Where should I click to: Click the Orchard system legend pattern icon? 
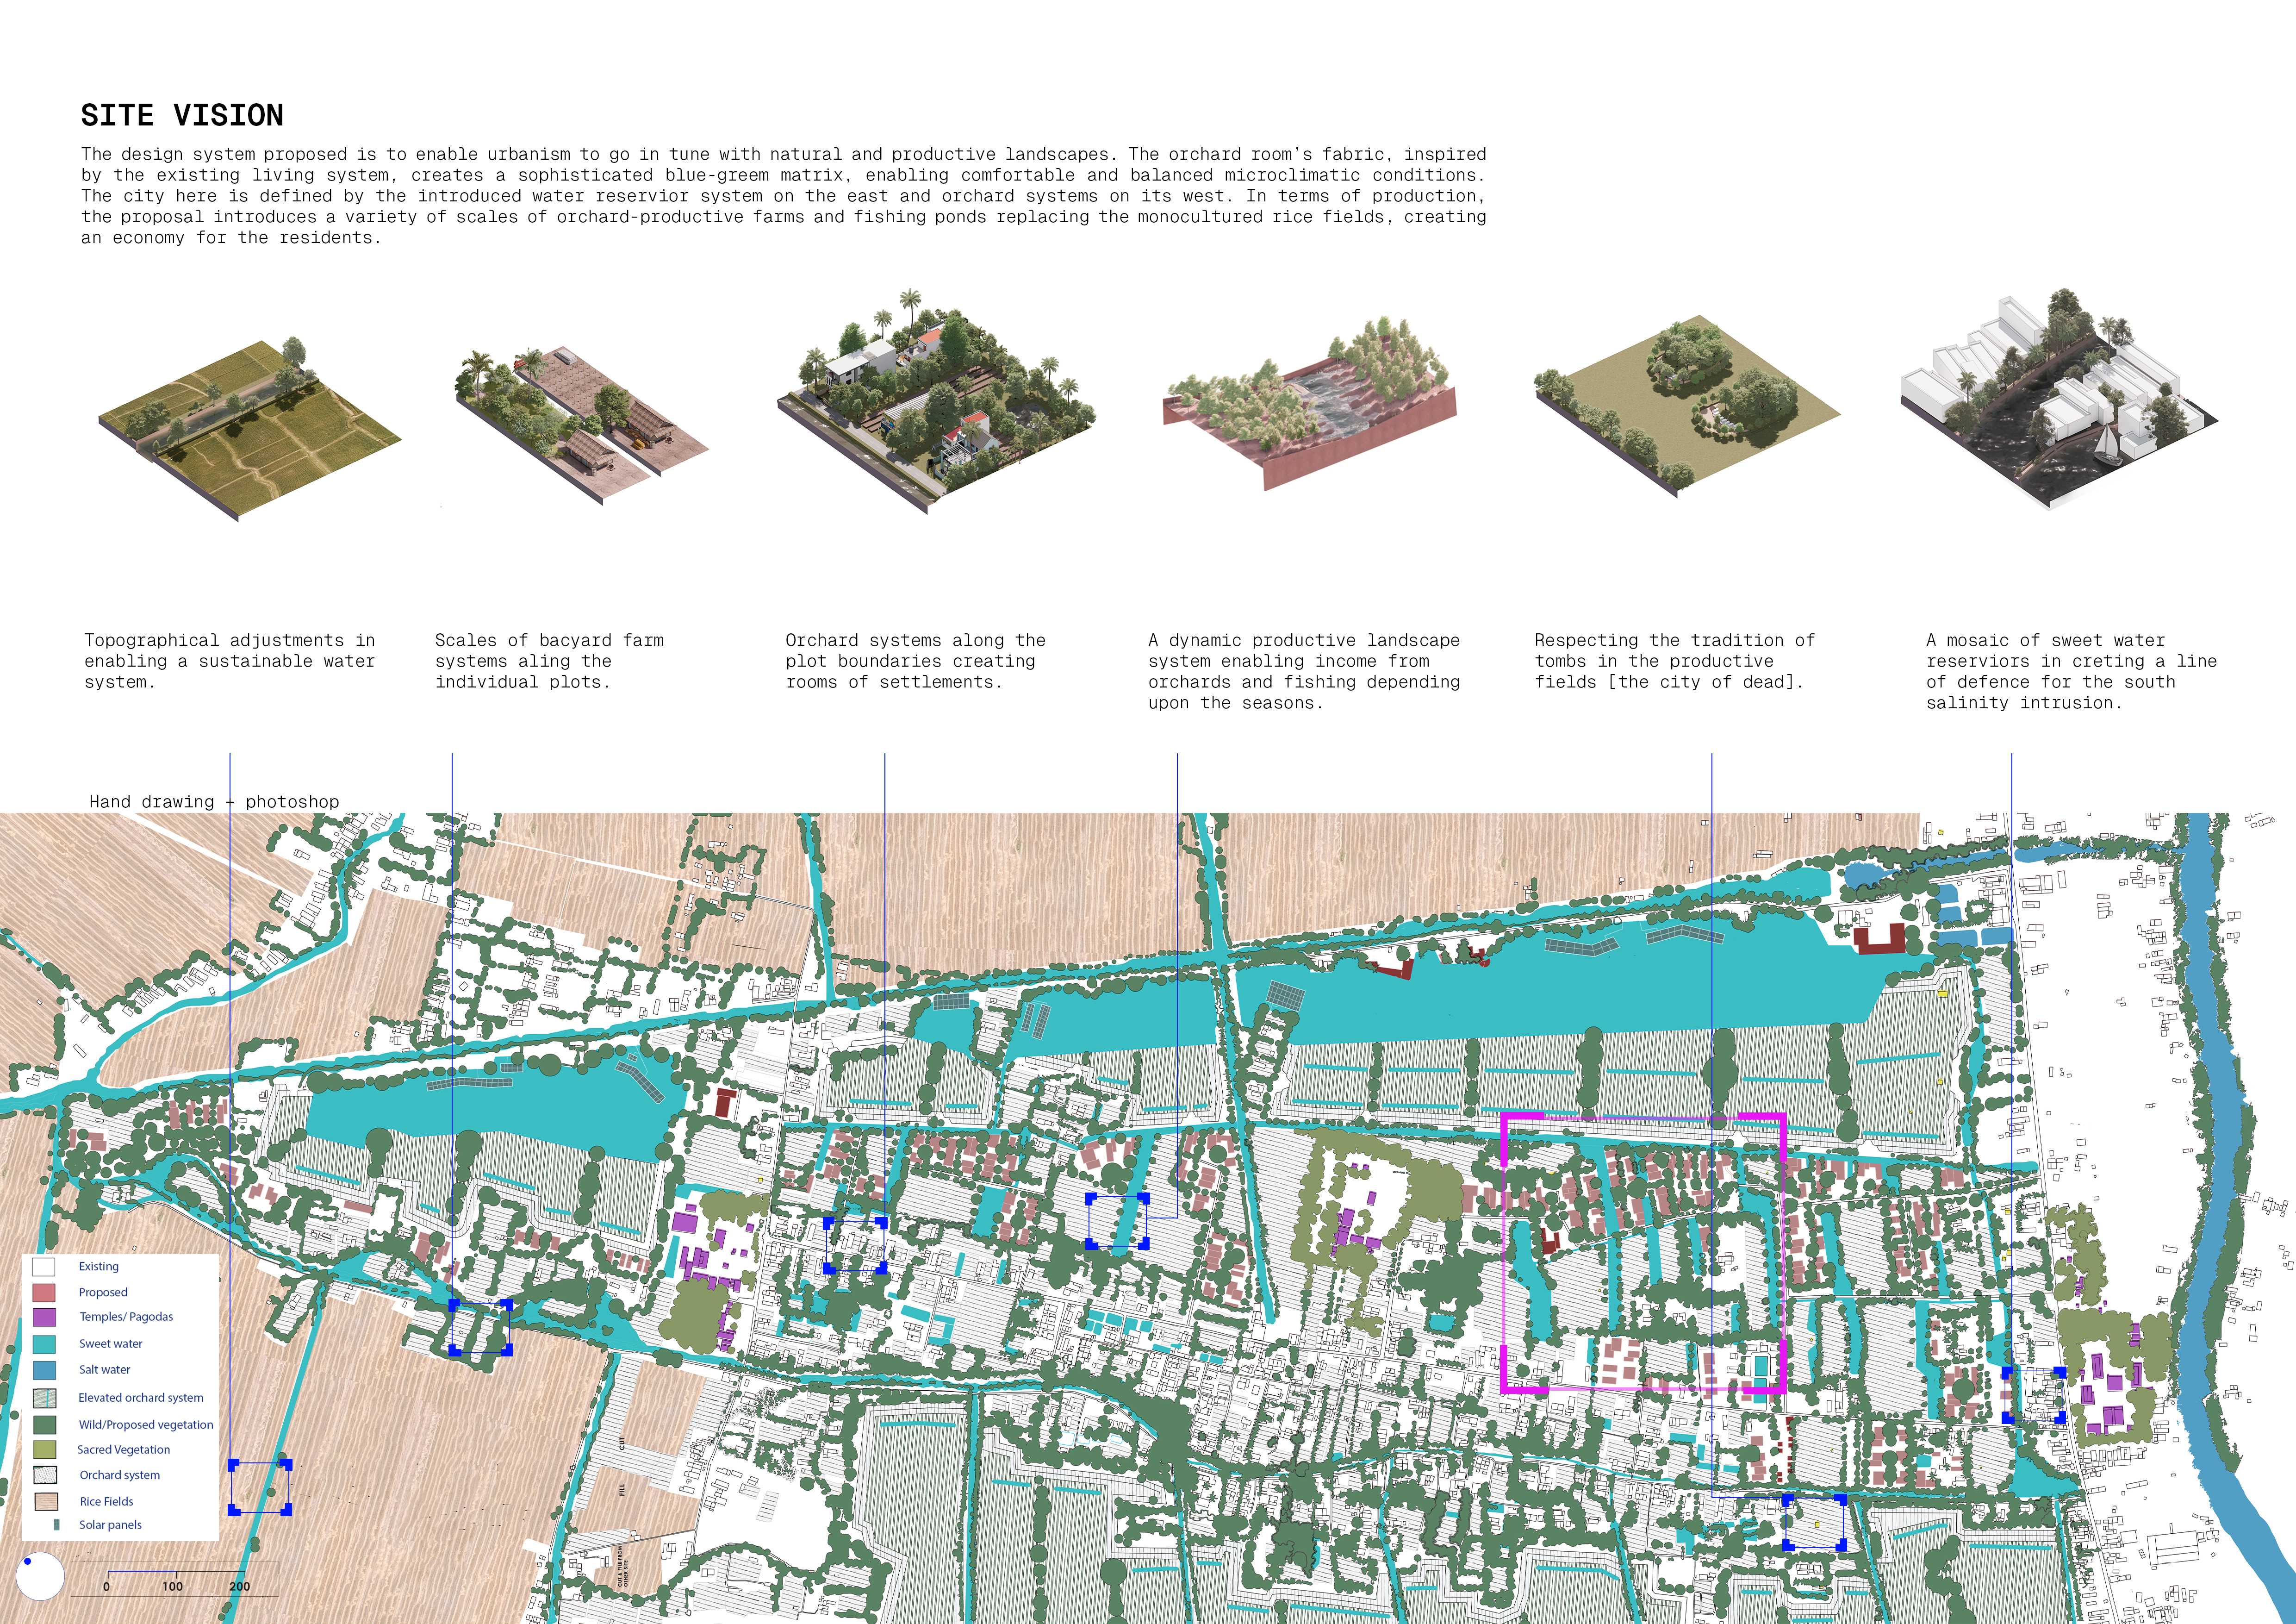(44, 1475)
